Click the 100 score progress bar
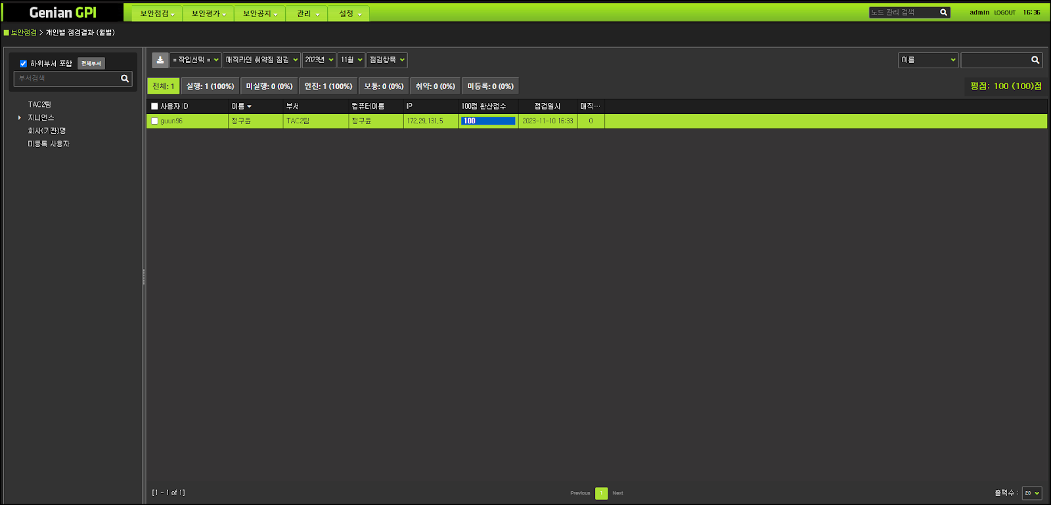Image resolution: width=1051 pixels, height=505 pixels. point(488,121)
